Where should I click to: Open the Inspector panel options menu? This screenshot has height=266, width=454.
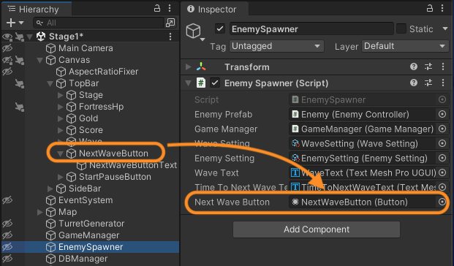click(x=442, y=8)
